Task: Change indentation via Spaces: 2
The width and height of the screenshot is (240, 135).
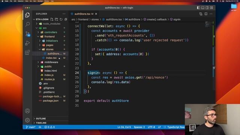Action: coord(139,127)
